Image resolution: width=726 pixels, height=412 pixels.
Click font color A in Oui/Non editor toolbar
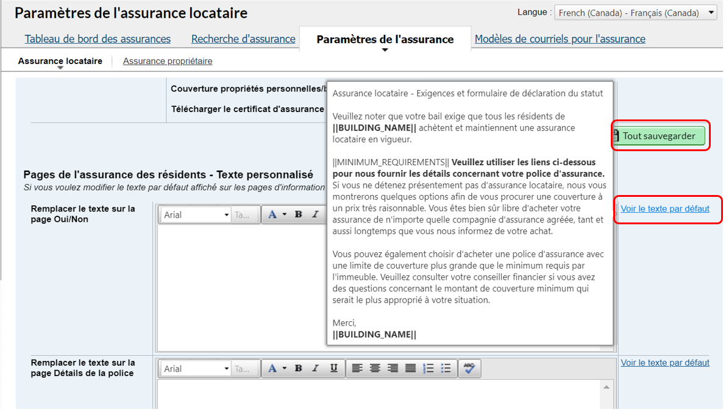(272, 215)
